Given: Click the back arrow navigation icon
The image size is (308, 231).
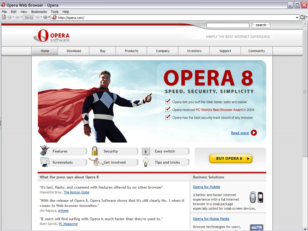Looking at the screenshot, I should click(17, 17).
